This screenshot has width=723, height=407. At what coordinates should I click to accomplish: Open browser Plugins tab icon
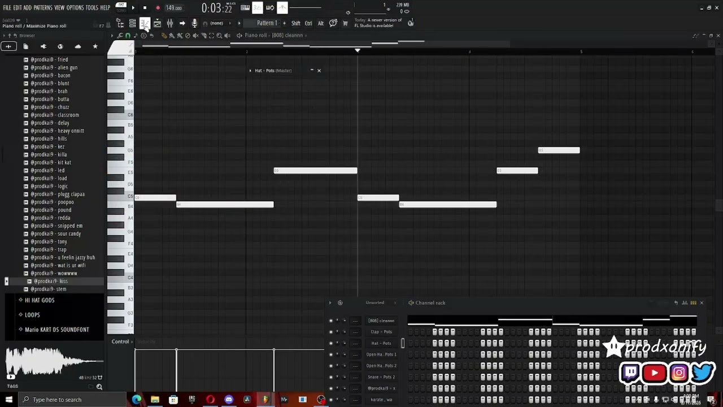tap(43, 46)
